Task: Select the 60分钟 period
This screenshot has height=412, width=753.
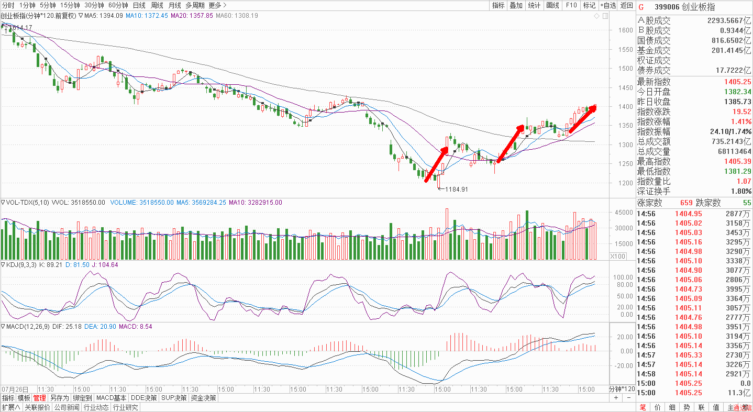Action: point(118,5)
